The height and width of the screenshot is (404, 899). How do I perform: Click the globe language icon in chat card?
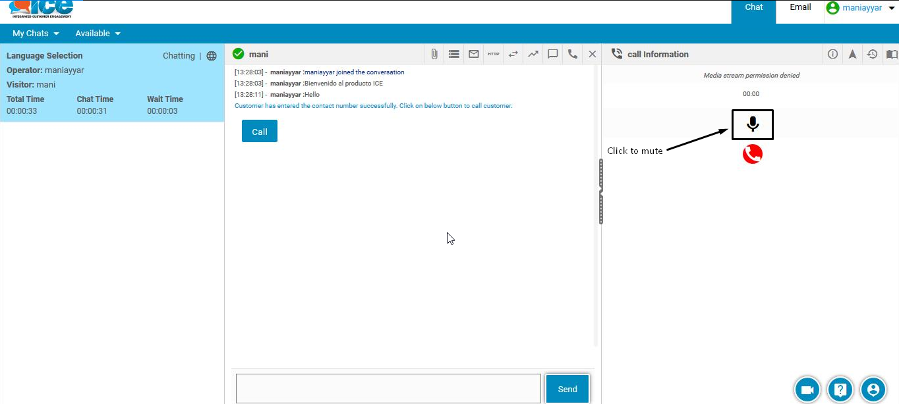[x=212, y=56]
